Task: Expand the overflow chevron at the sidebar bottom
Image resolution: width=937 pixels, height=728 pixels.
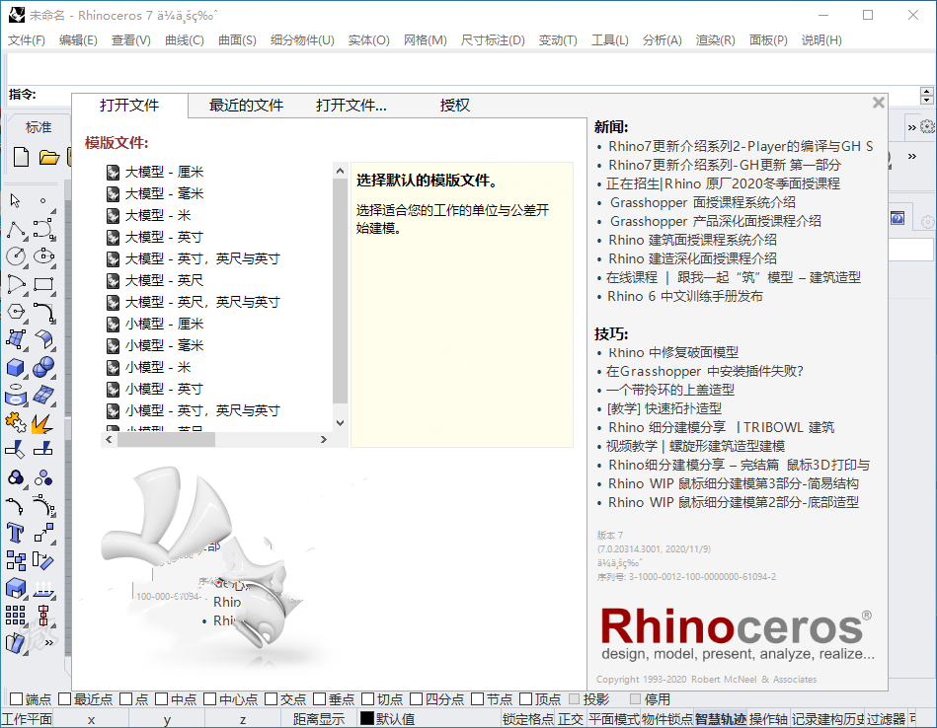Action: [49, 642]
